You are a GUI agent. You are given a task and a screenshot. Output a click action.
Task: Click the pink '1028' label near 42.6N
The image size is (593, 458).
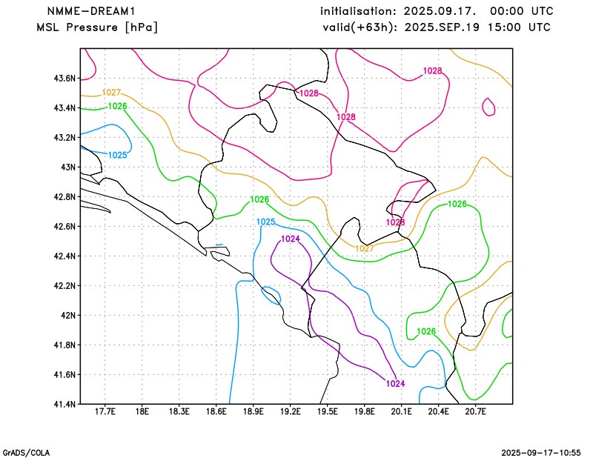[396, 222]
